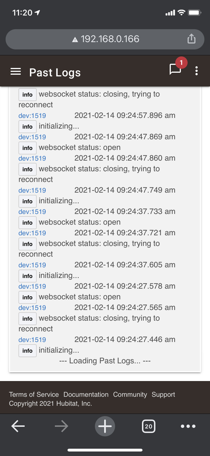Open the three-dot vertical options menu
Viewport: 210px width, 456px height.
click(197, 71)
